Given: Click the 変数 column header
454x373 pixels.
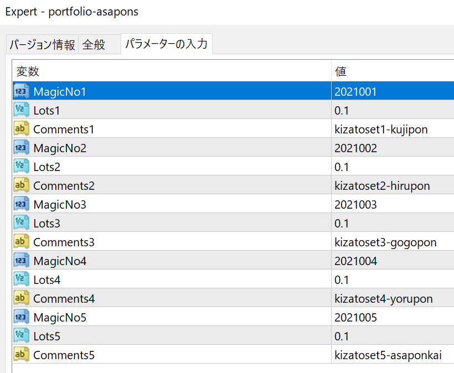Looking at the screenshot, I should click(28, 71).
